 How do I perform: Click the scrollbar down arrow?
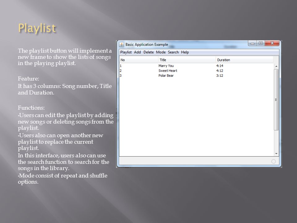276,154
